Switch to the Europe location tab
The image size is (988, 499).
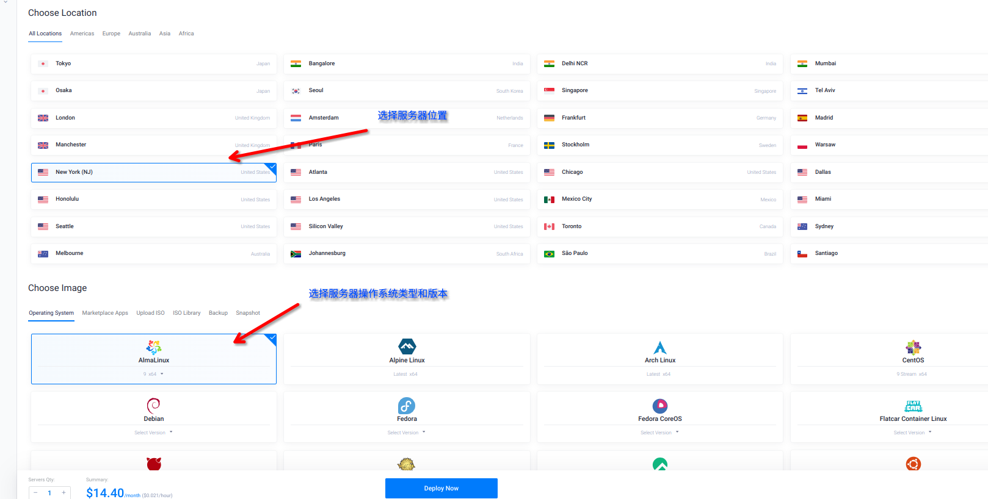click(111, 34)
